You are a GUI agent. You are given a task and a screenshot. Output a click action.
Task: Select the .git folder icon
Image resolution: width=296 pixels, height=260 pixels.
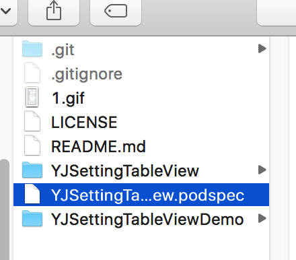32,48
